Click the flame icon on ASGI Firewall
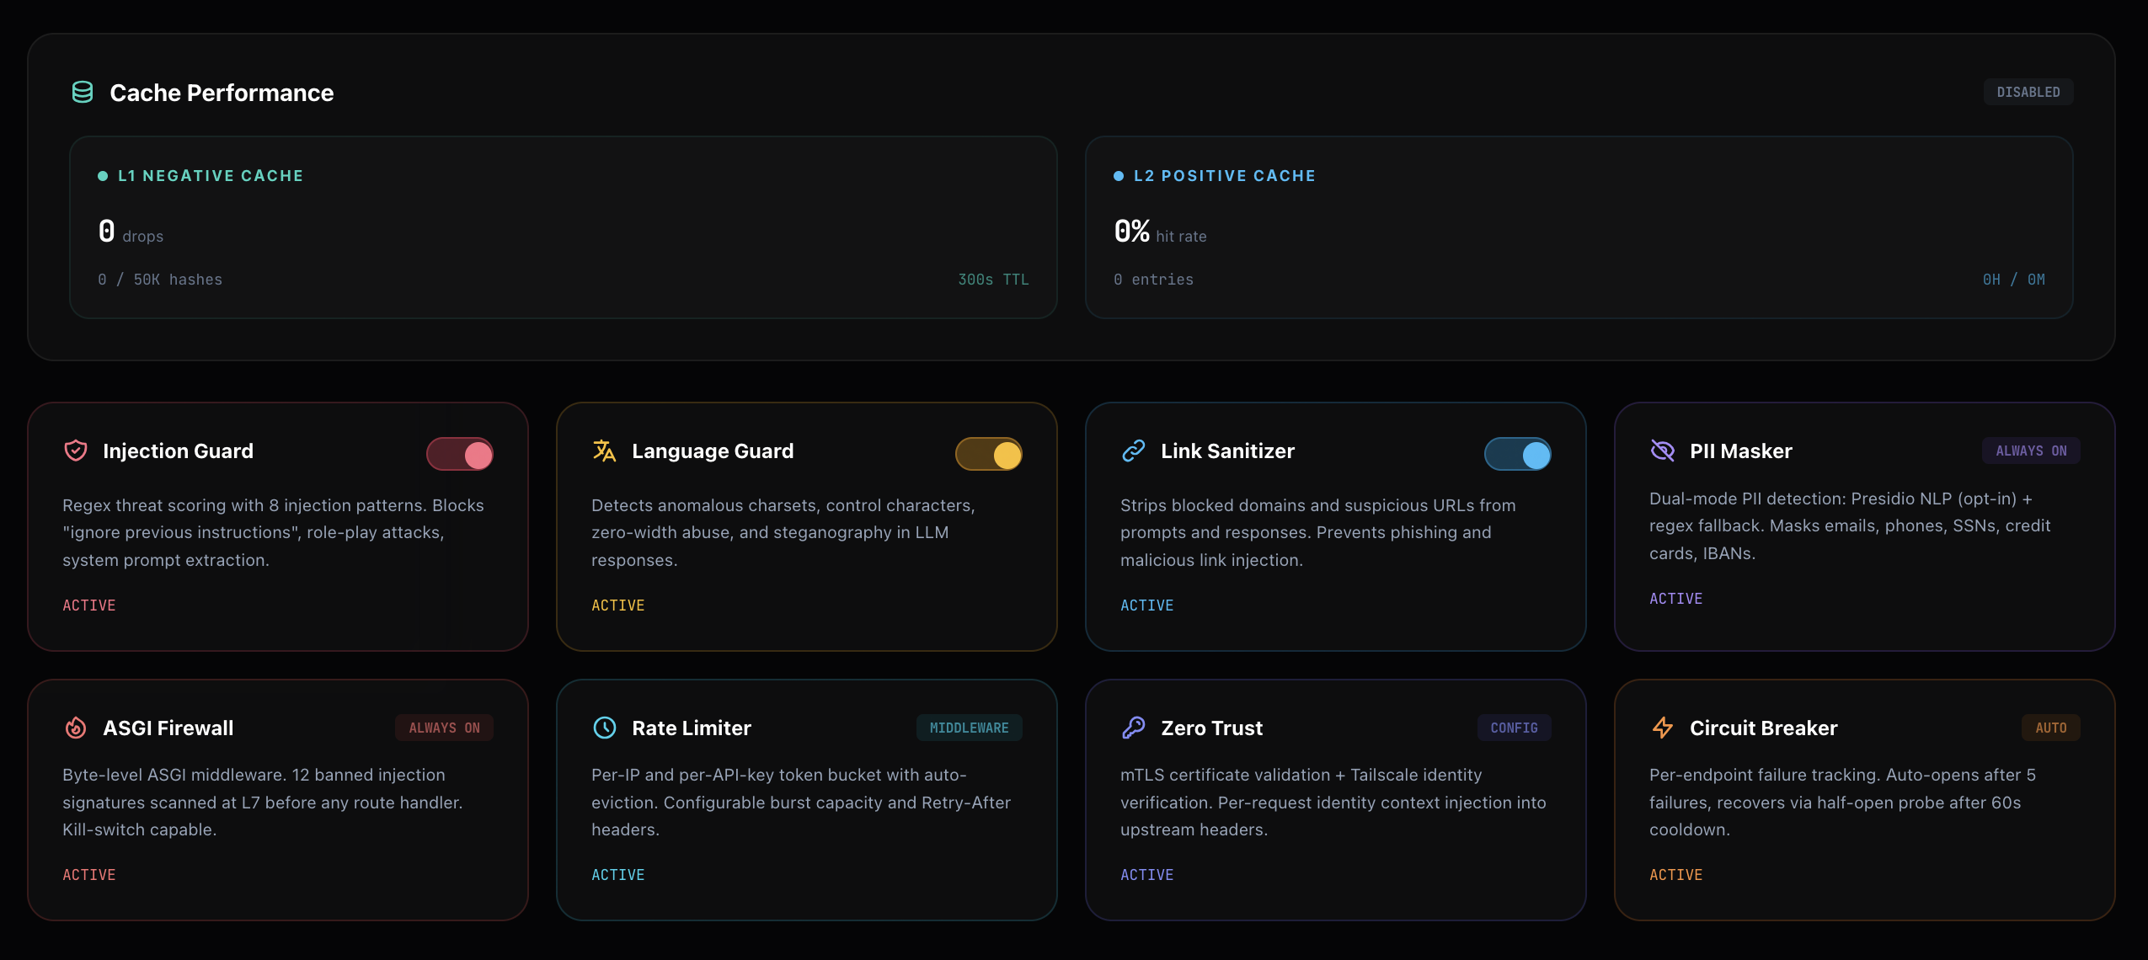This screenshot has width=2148, height=960. (x=75, y=728)
